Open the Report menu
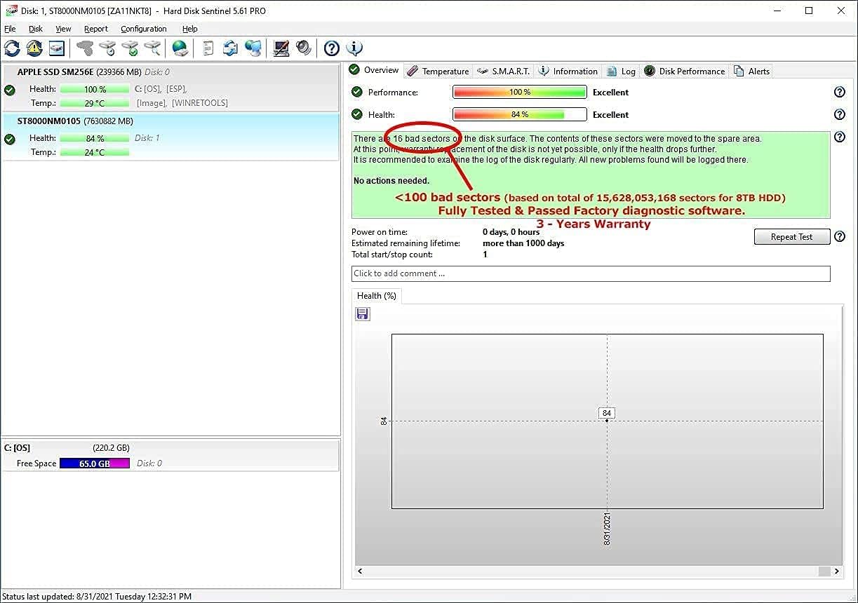 pyautogui.click(x=95, y=29)
